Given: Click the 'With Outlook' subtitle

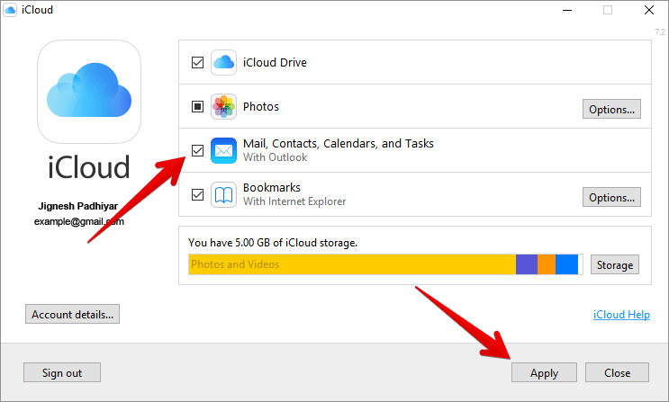Looking at the screenshot, I should 276,157.
